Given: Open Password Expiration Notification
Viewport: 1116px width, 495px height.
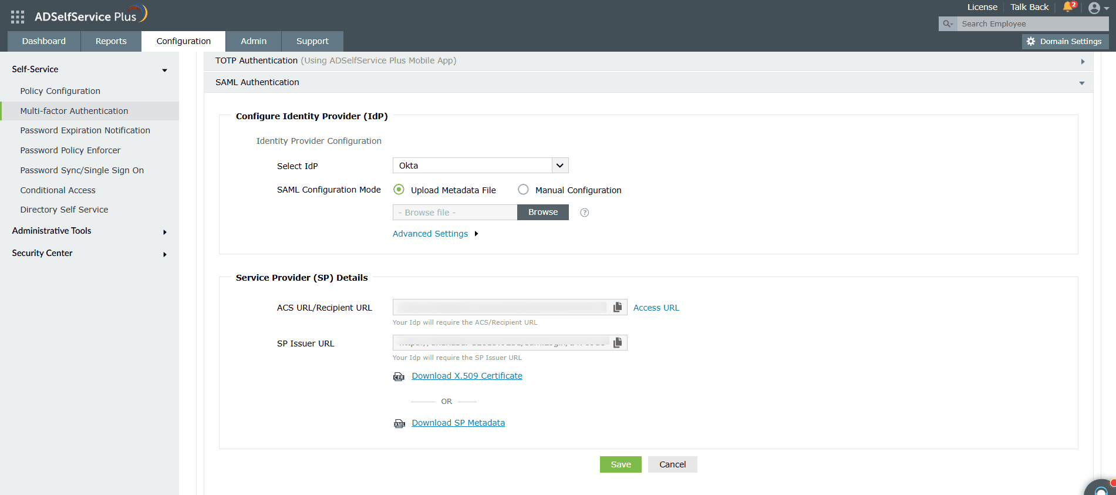Looking at the screenshot, I should 85,130.
